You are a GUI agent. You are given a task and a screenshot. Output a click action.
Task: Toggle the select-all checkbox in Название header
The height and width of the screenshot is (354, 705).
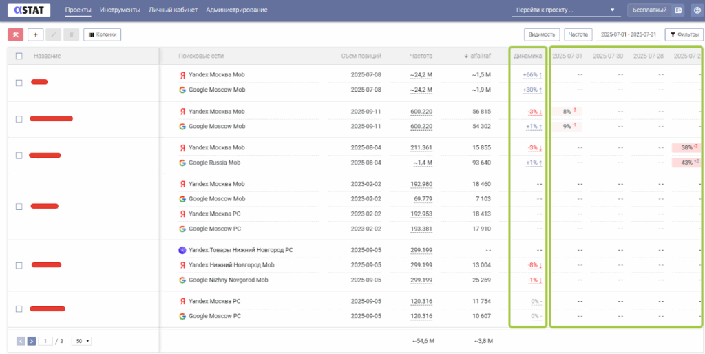click(19, 56)
